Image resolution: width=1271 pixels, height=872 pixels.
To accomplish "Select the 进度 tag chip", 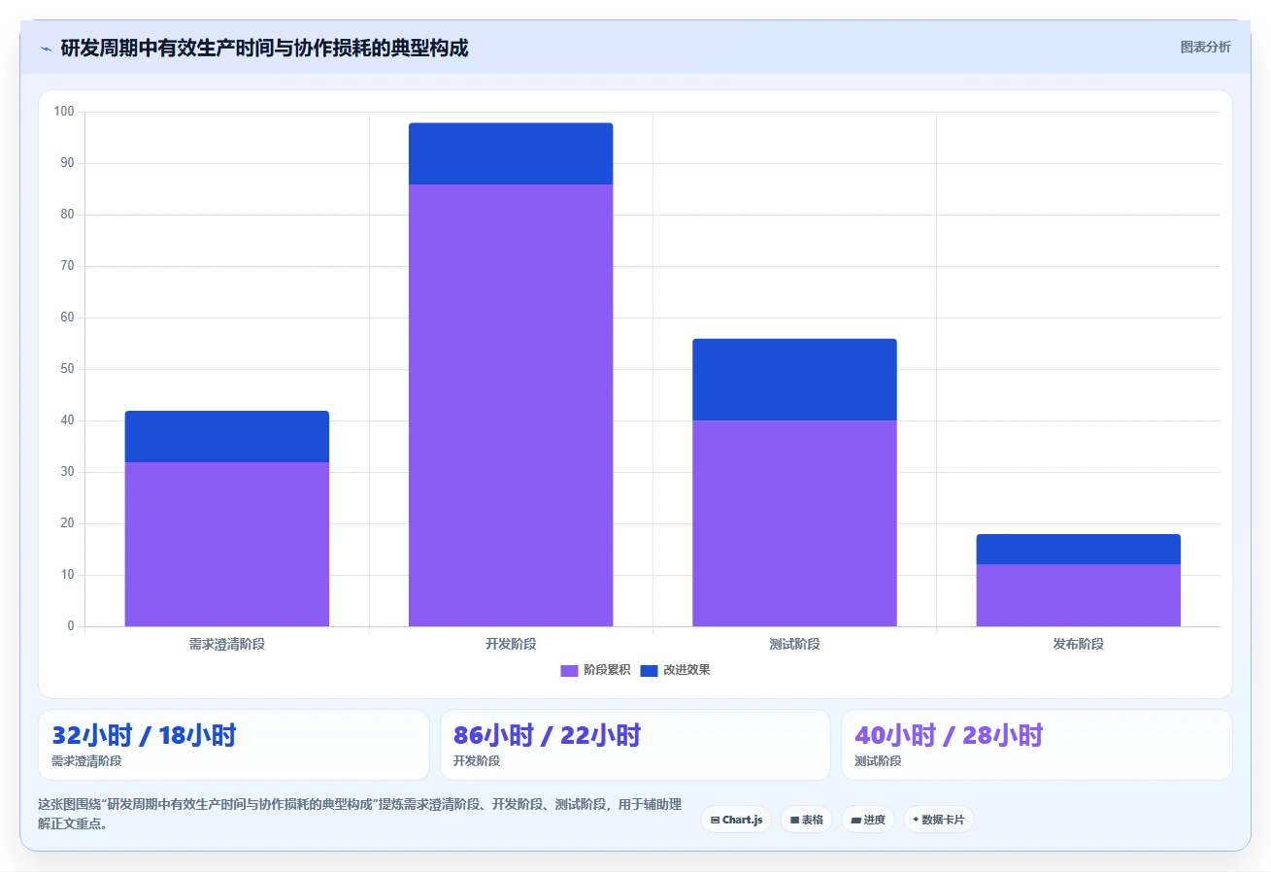I will click(x=868, y=820).
